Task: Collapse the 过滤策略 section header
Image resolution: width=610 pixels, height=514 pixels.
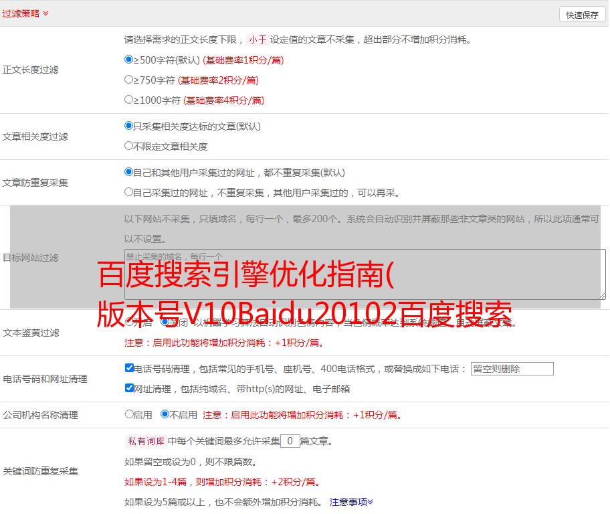Action: (25, 13)
